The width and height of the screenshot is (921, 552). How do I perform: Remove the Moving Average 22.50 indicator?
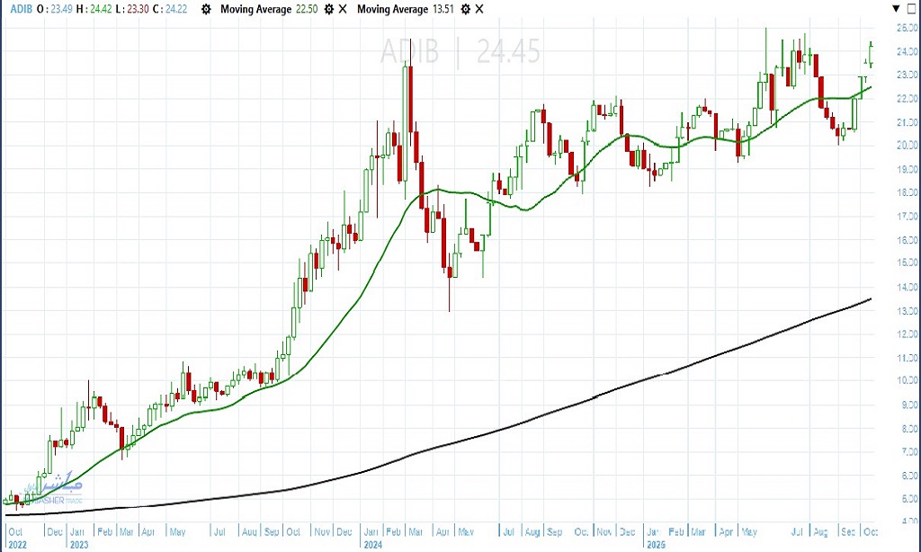[341, 9]
